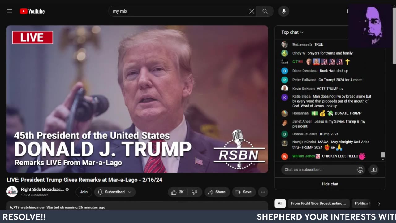Start voice search with microphone icon

[284, 11]
